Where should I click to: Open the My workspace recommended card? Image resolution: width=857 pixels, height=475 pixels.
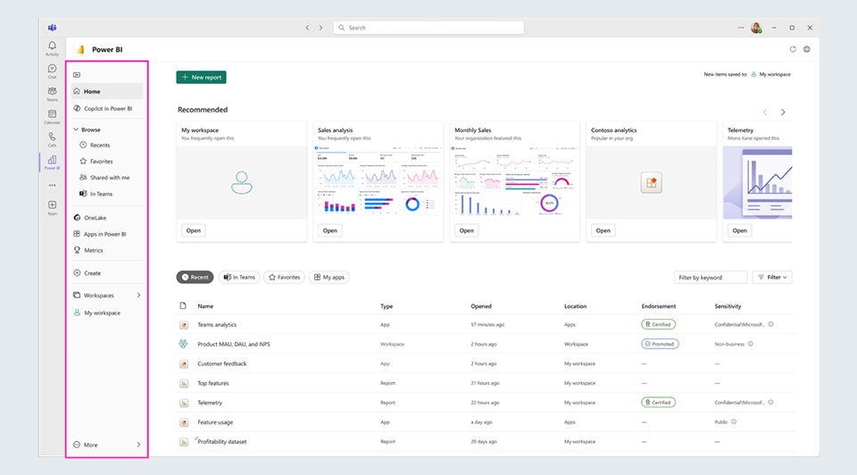click(194, 230)
